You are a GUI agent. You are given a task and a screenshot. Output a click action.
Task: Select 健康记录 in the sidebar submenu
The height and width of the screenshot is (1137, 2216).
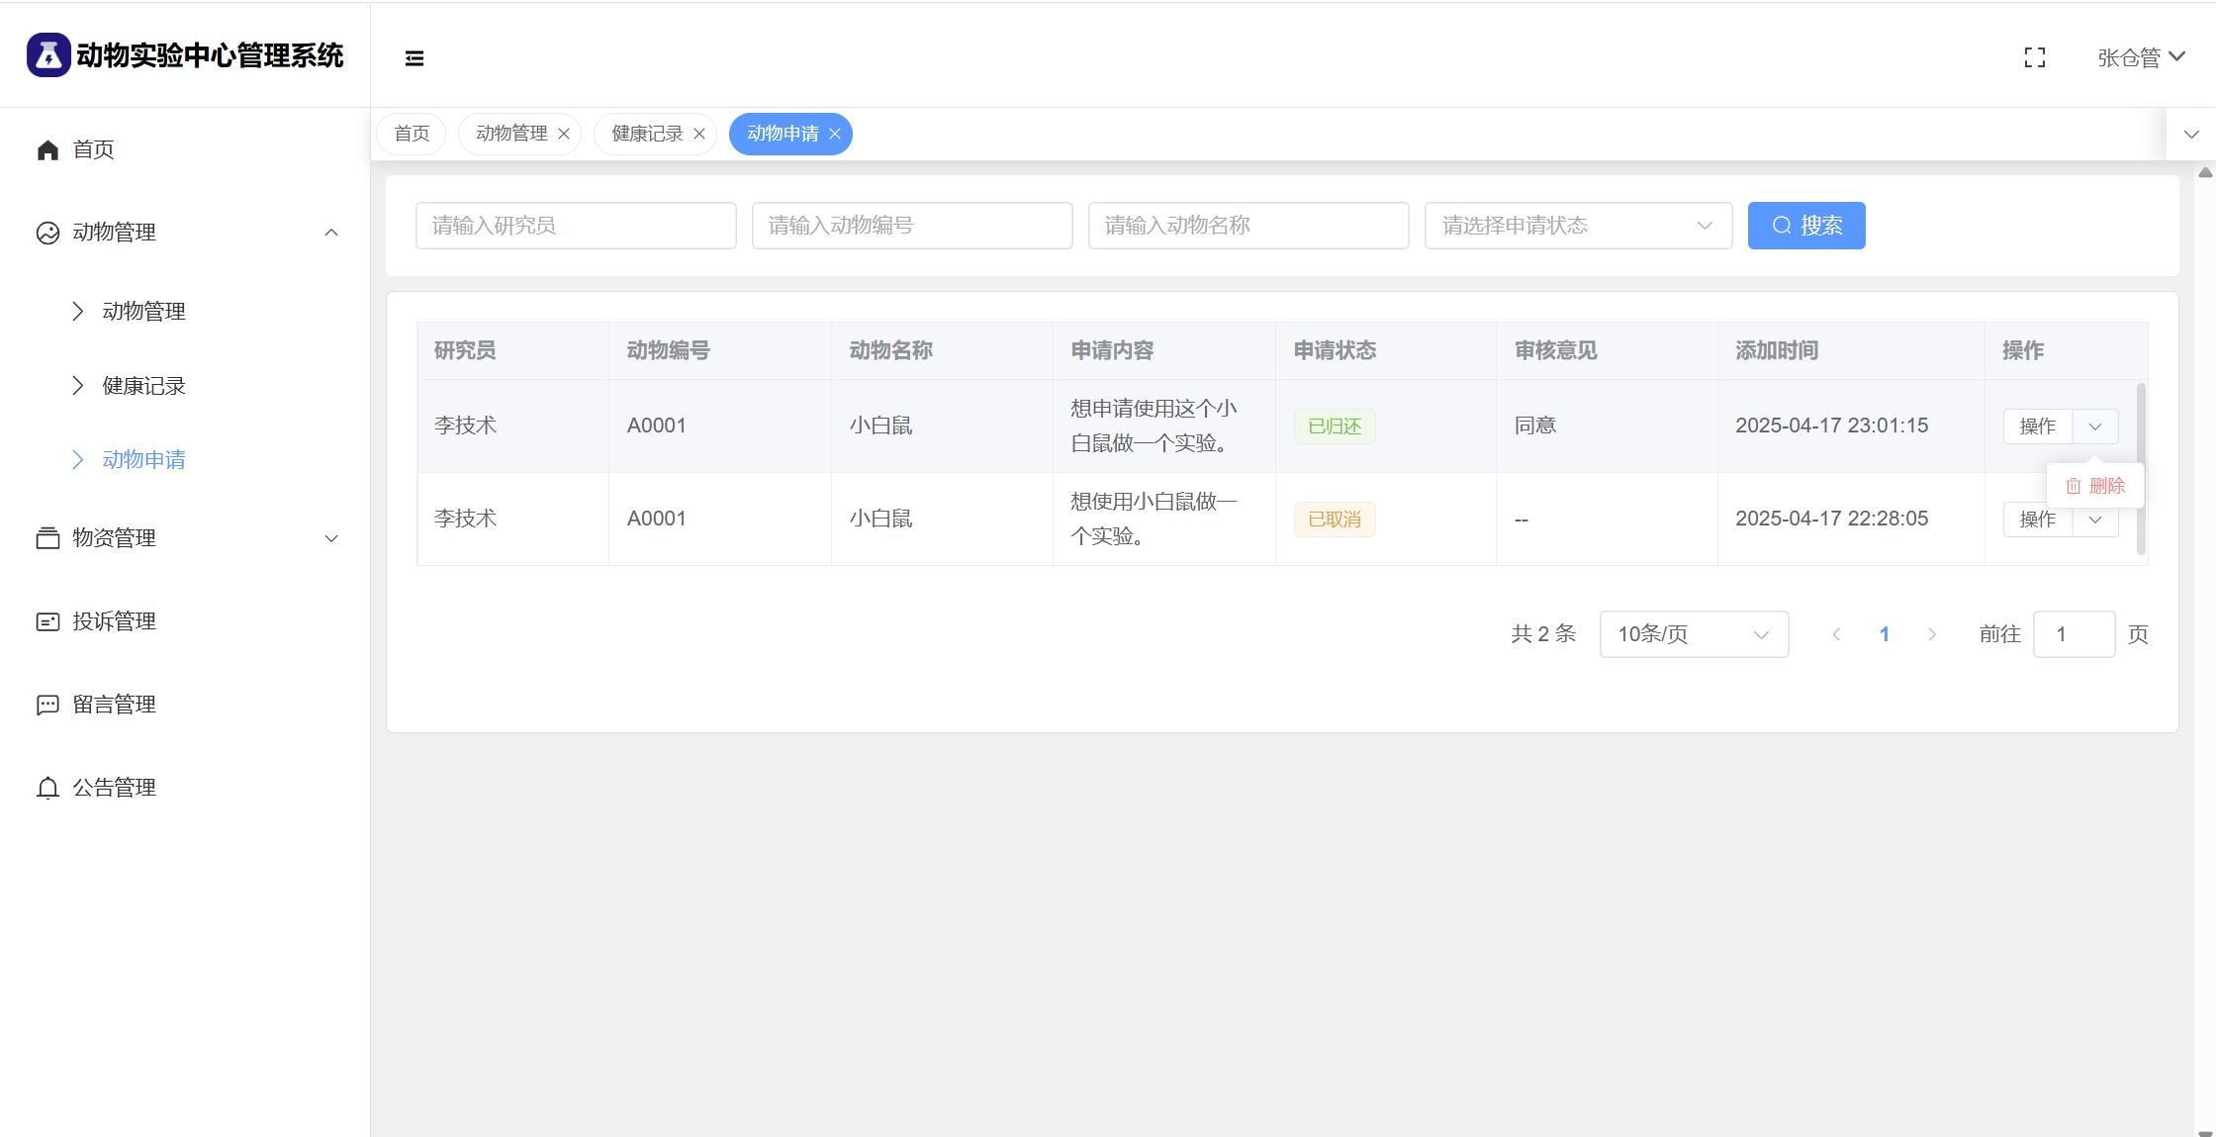pyautogui.click(x=144, y=386)
